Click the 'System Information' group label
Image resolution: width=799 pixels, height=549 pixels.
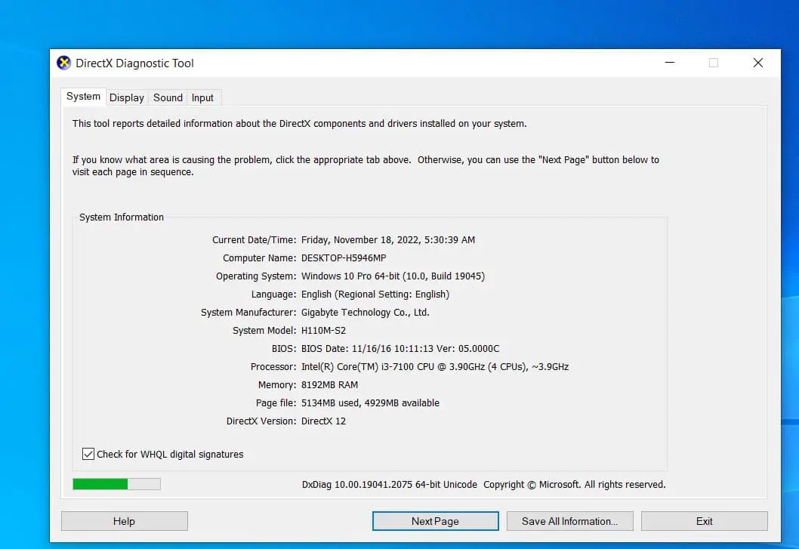(x=122, y=217)
